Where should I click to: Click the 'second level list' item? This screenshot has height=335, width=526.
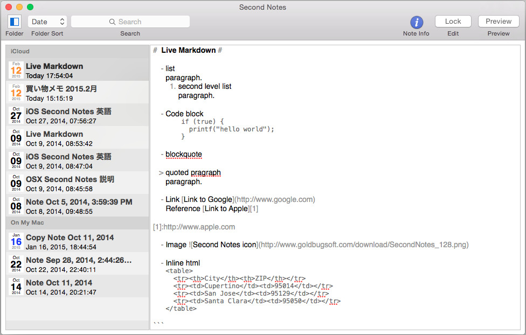pos(205,87)
